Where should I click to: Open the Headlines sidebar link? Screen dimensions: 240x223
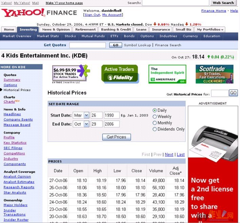click(12, 114)
